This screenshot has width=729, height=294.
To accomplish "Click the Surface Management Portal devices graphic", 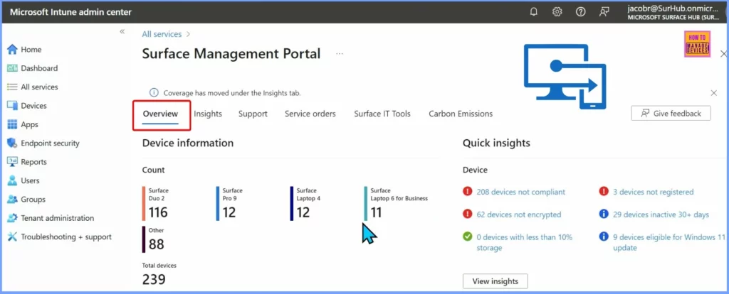I will pos(565,77).
